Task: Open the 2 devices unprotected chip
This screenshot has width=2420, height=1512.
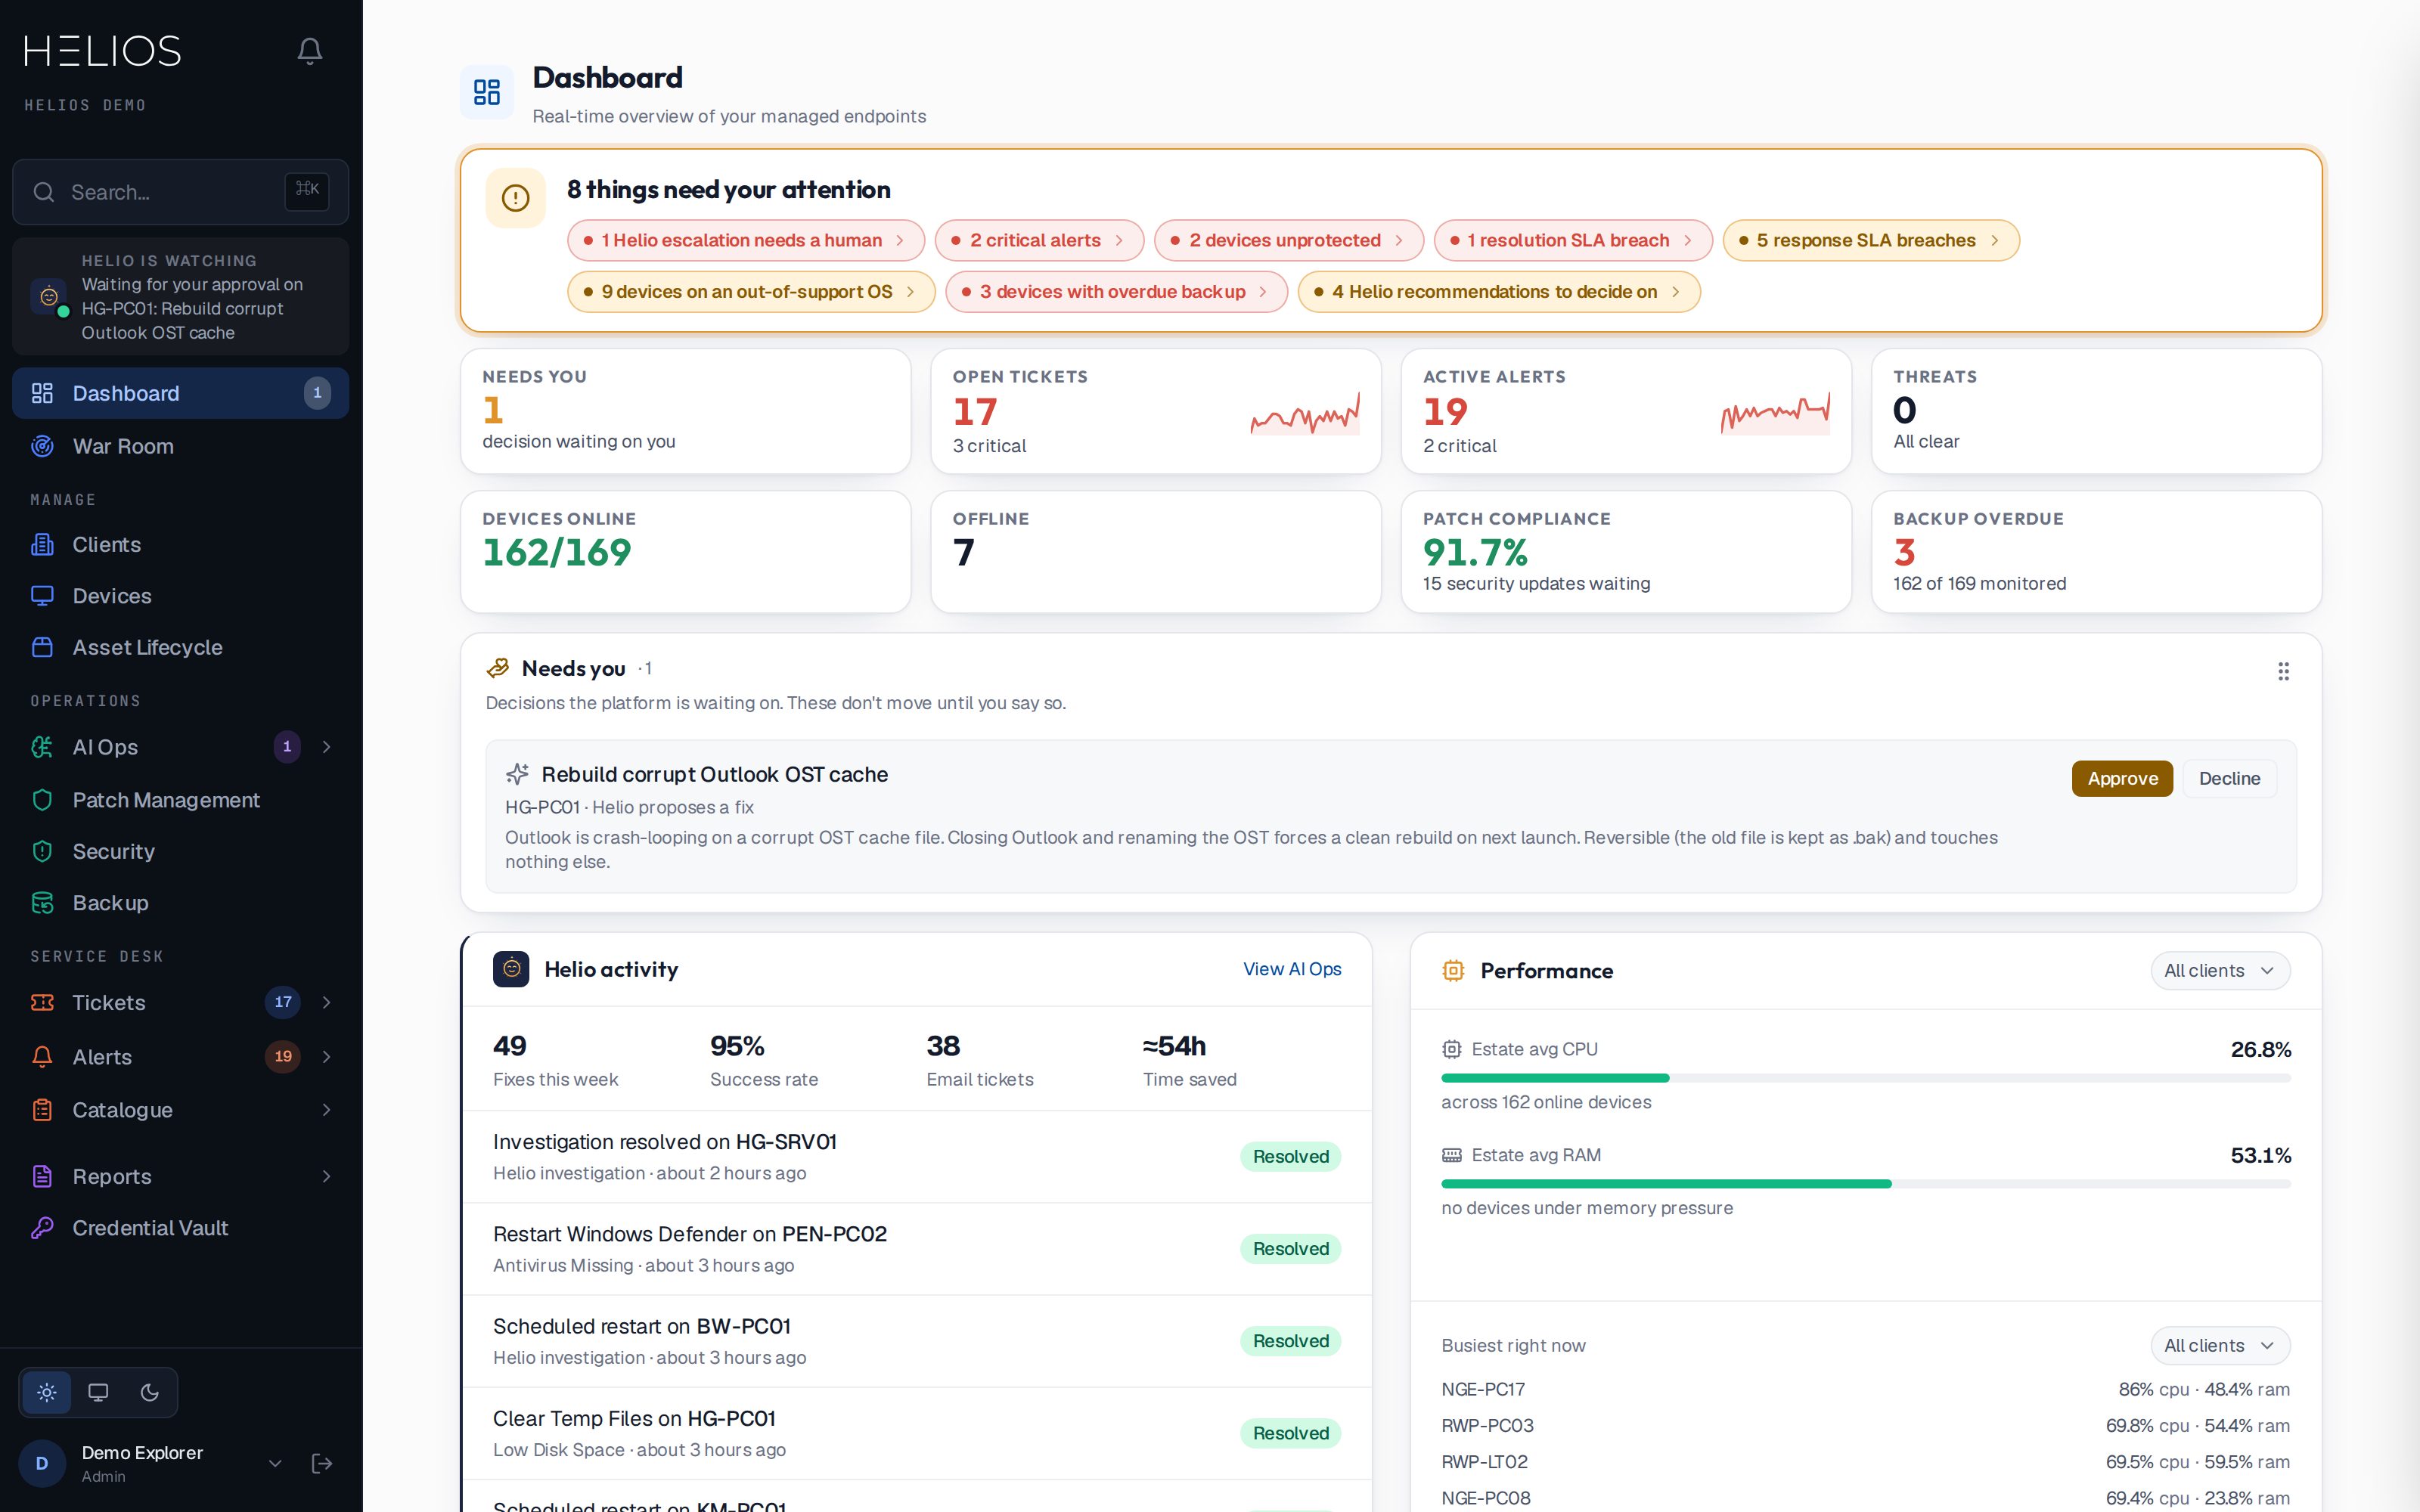Action: pyautogui.click(x=1288, y=240)
